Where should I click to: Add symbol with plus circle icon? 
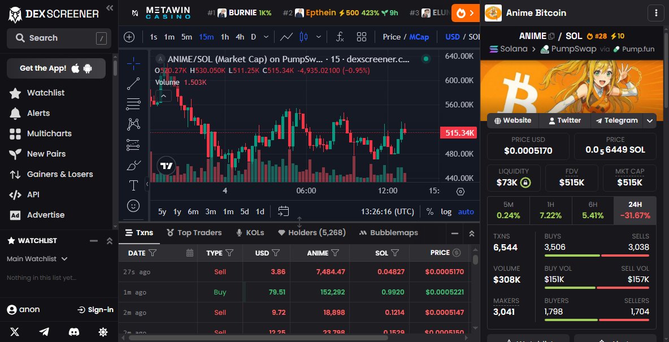click(129, 37)
